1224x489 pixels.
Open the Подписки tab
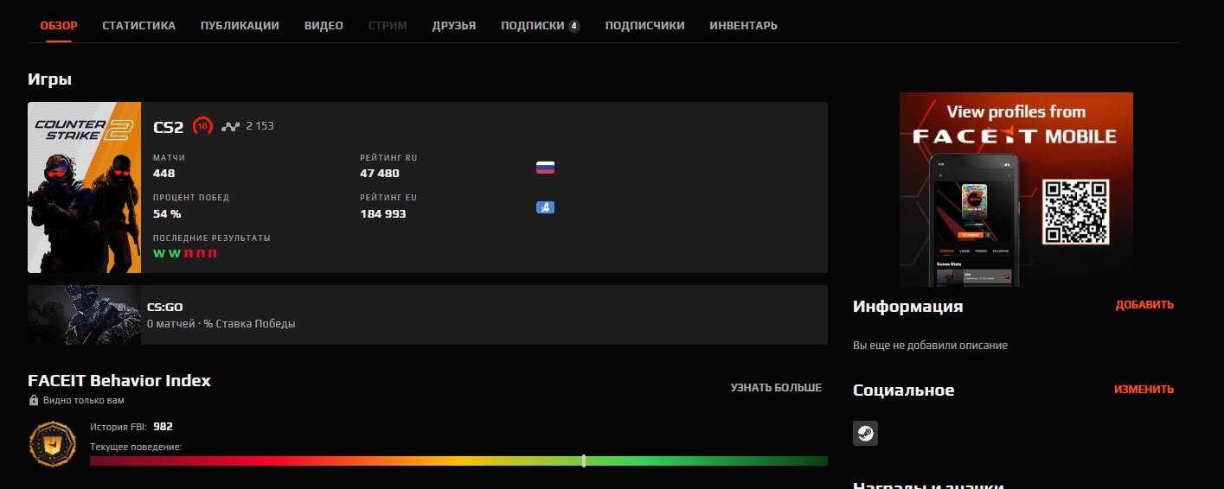point(532,26)
